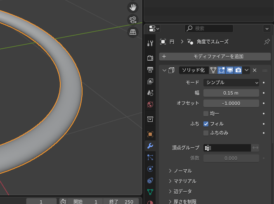Animate ふちのみ property dot
The height and width of the screenshot is (204, 274).
click(x=264, y=133)
